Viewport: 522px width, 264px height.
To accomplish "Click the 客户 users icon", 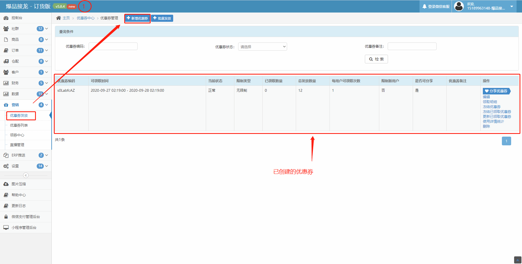I will [6, 72].
